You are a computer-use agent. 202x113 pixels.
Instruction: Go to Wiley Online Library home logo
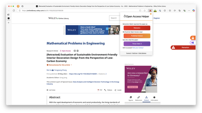coord(58,18)
